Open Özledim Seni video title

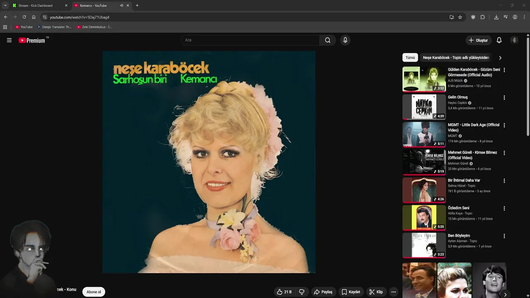point(458,208)
